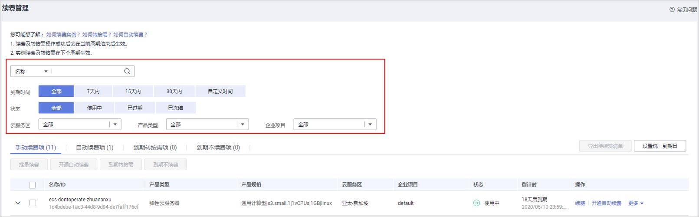Screen dimensions: 699x217
Task: Expand the 更多 actions menu
Action: pyautogui.click(x=636, y=203)
